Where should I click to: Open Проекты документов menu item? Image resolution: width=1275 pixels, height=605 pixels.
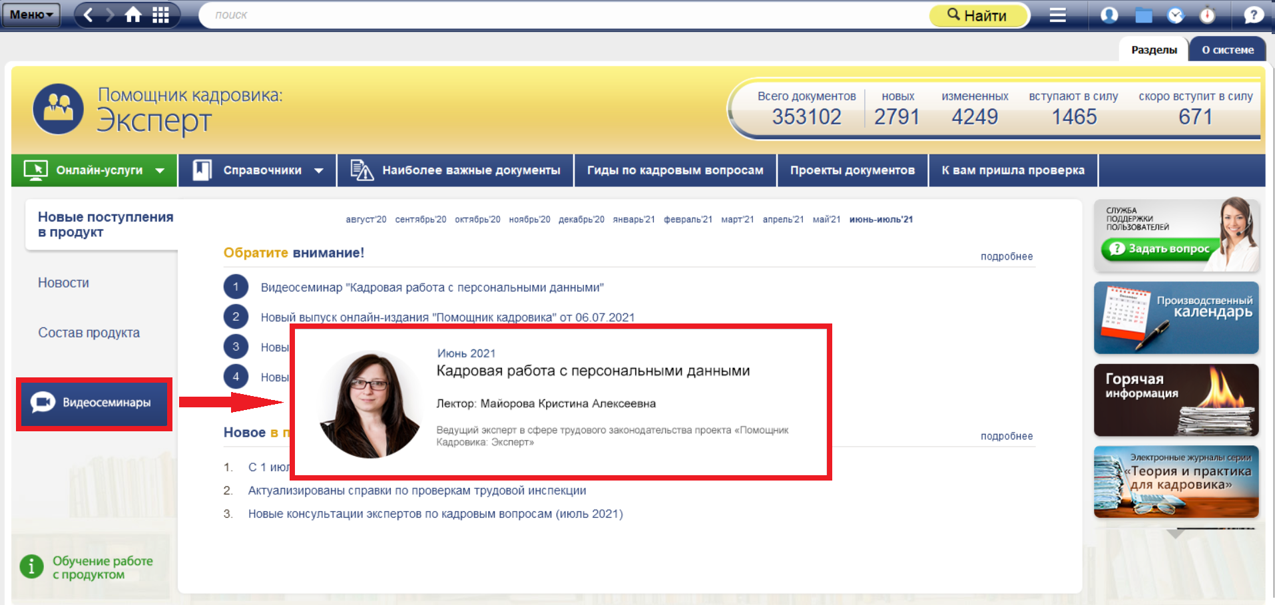(852, 170)
